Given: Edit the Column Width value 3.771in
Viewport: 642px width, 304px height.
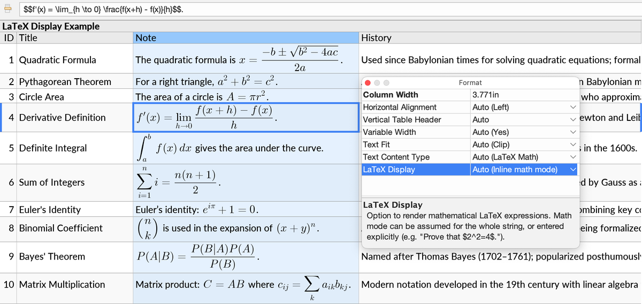Looking at the screenshot, I should tap(524, 95).
